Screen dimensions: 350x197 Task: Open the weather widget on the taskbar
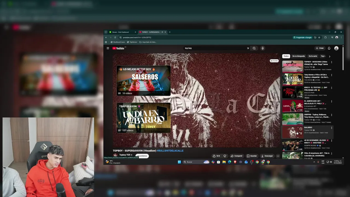[x=113, y=162]
